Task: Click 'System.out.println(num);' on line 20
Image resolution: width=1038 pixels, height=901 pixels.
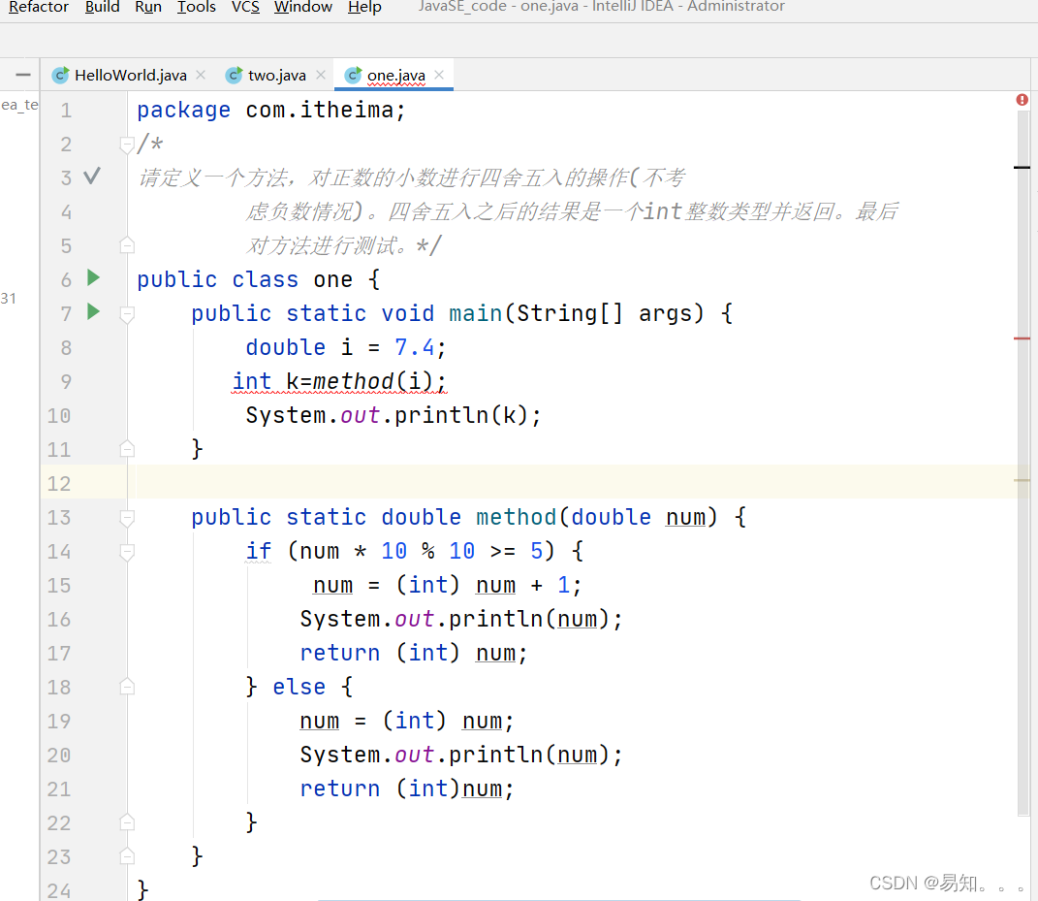Action: [460, 755]
